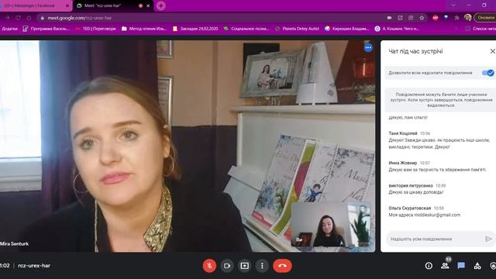Close the Messenger Facebook tab
496x279 pixels.
click(x=67, y=5)
